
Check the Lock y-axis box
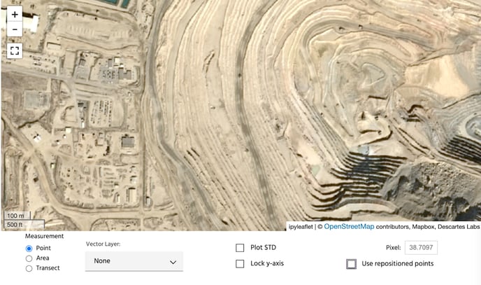(240, 264)
